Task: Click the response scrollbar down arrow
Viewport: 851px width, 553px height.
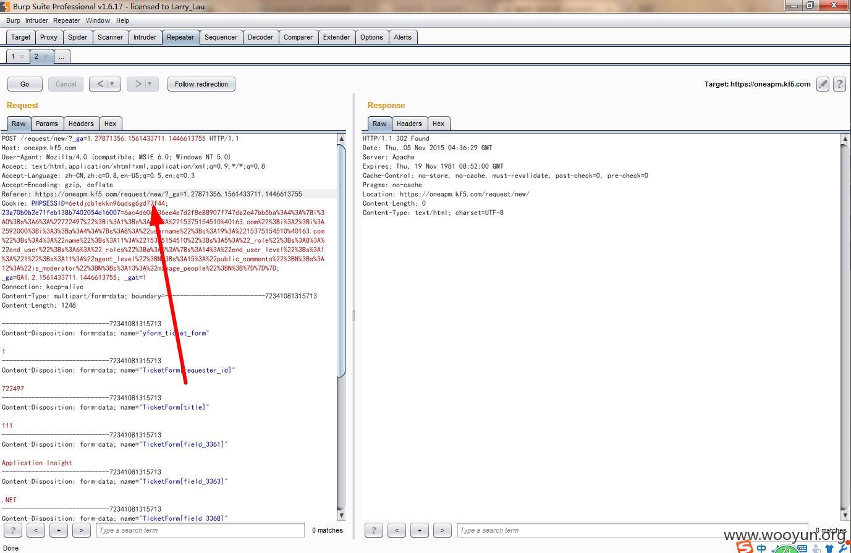Action: pyautogui.click(x=845, y=515)
